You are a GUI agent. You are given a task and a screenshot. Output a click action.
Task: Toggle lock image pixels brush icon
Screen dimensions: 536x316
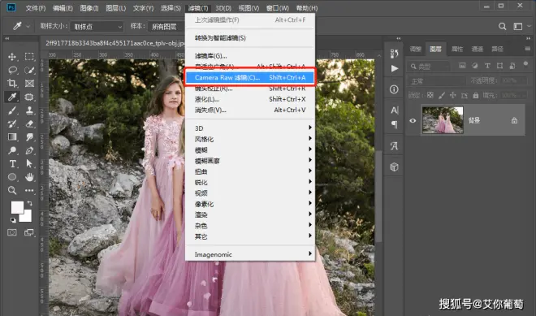coord(442,95)
